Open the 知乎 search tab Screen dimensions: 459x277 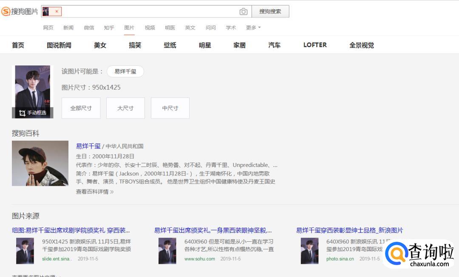coord(109,28)
